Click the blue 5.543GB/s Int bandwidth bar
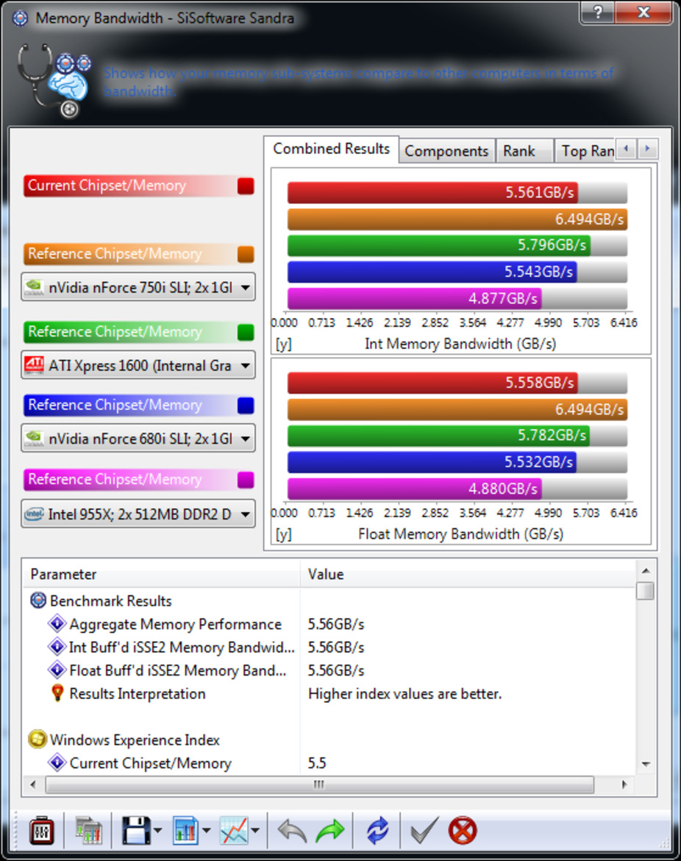The width and height of the screenshot is (681, 861). (432, 272)
